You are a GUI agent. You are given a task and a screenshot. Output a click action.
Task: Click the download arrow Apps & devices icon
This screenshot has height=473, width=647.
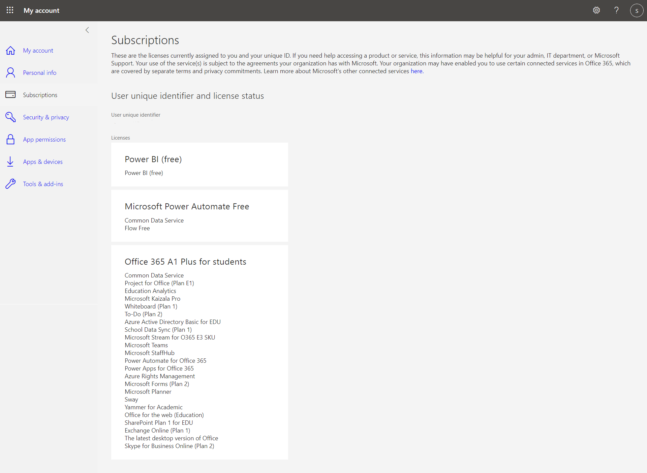click(10, 161)
